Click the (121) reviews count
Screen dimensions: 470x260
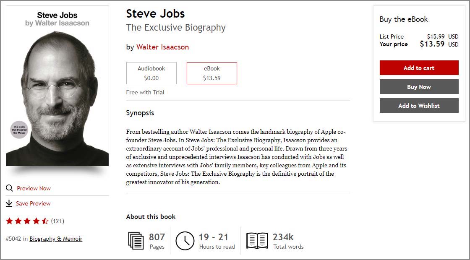coord(57,221)
